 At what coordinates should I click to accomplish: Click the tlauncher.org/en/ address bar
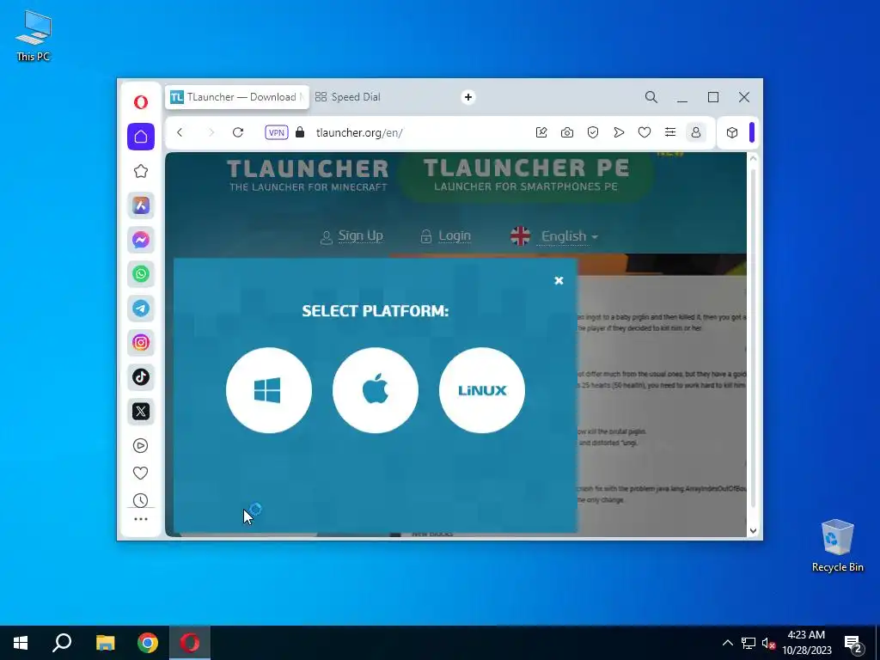click(359, 132)
